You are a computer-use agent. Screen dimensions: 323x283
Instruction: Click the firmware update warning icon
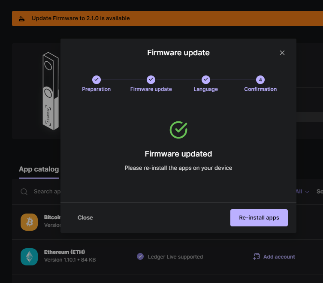coord(21,18)
